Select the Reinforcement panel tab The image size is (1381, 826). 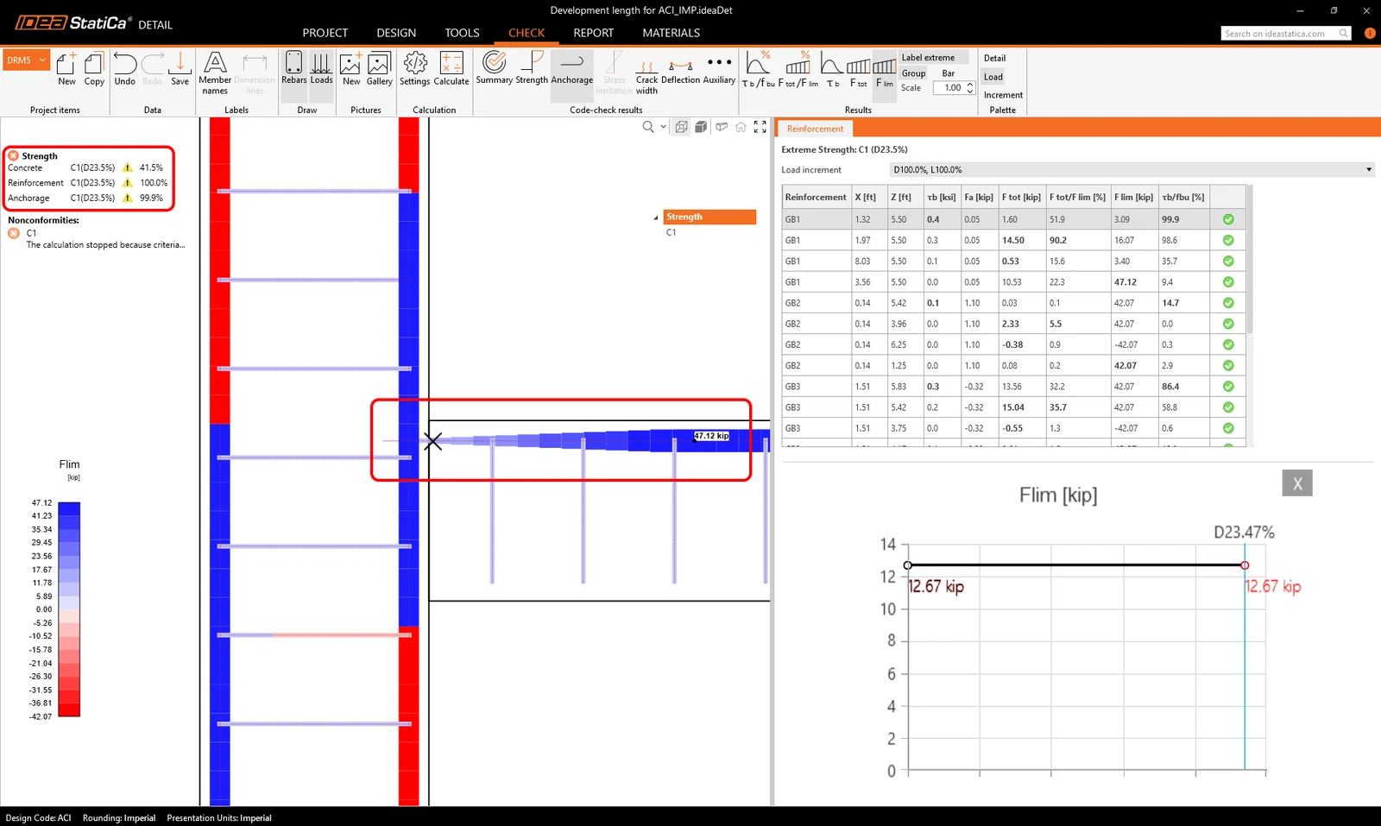(815, 129)
